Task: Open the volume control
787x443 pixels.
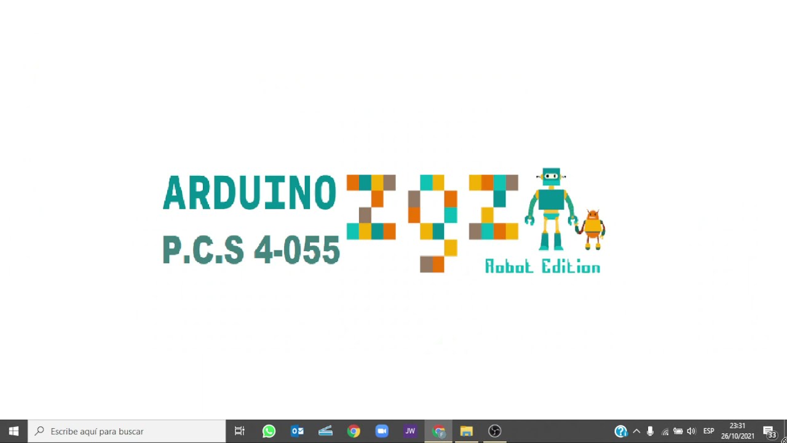Action: 692,431
